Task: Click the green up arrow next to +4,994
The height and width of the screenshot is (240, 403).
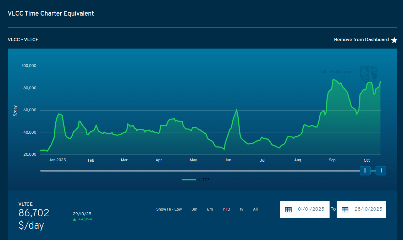Action: click(x=74, y=219)
